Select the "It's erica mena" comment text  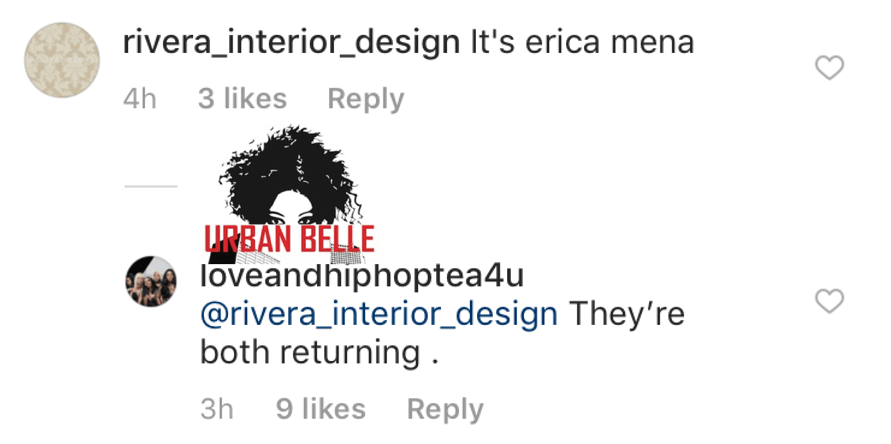click(582, 43)
